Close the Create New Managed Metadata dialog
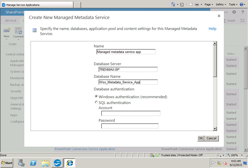The image size is (248, 168). click(x=219, y=16)
